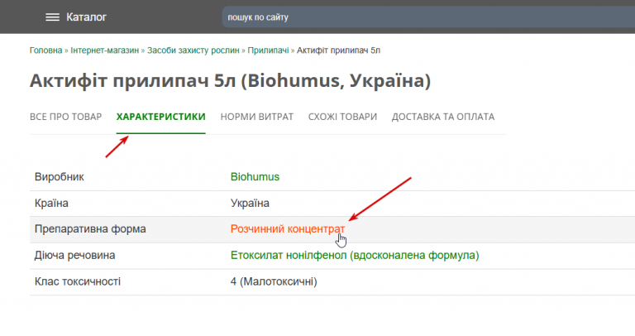Open Інтернет-магазин breadcrumb link
635x336 pixels.
[x=104, y=50]
